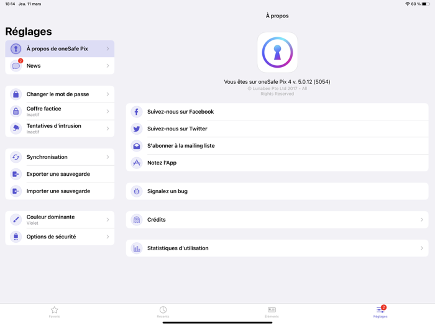Expand chevron on Changer le mot de passe
The height and width of the screenshot is (326, 435).
(x=108, y=94)
